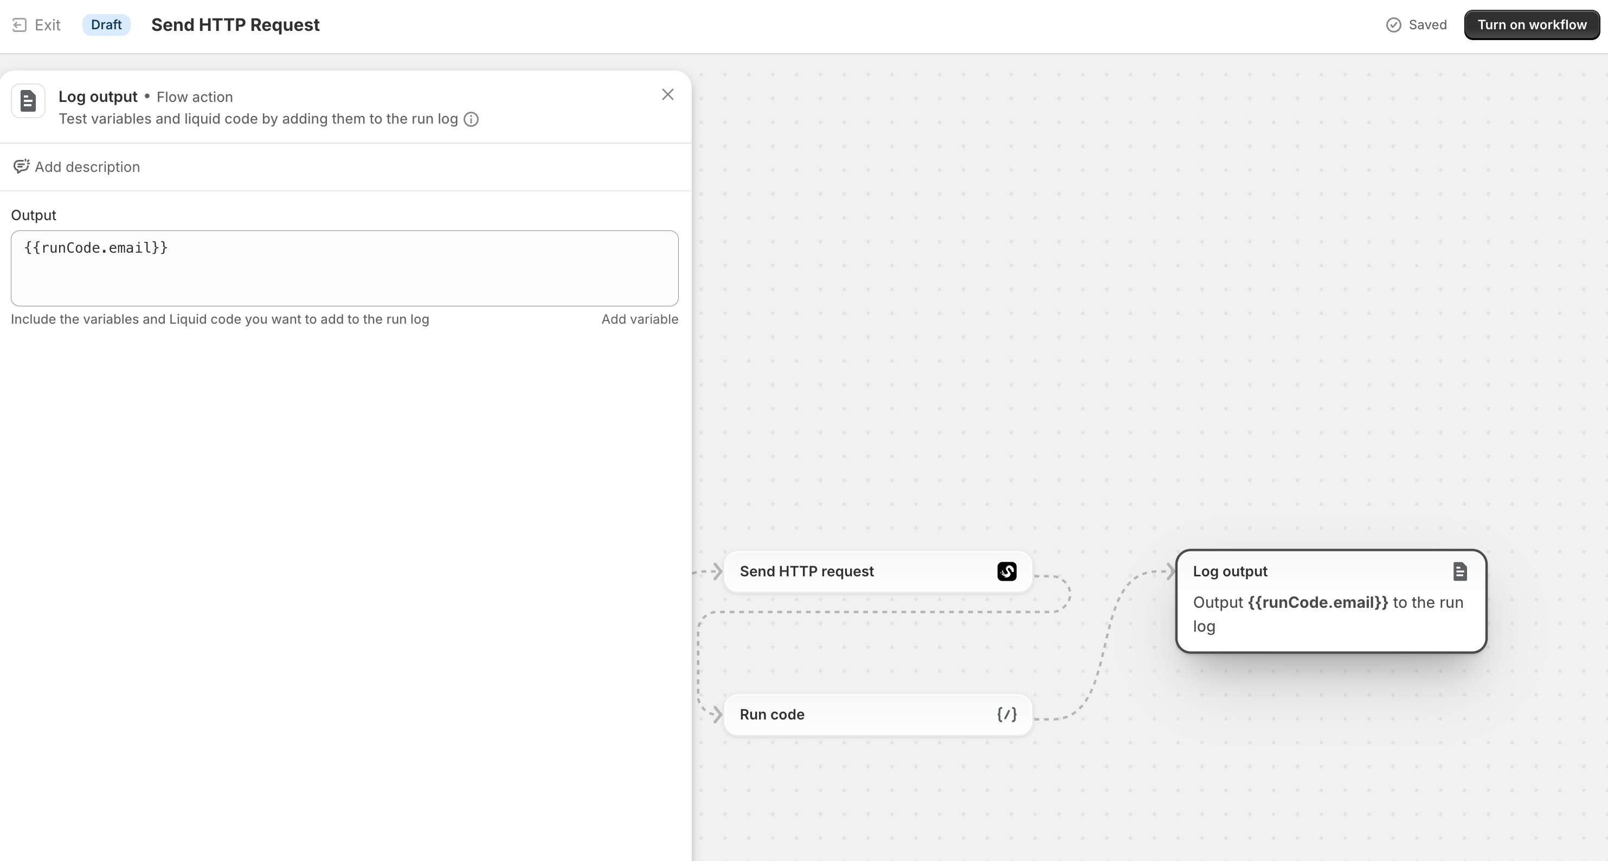
Task: Click the Run code curly braces icon
Action: pyautogui.click(x=1006, y=714)
